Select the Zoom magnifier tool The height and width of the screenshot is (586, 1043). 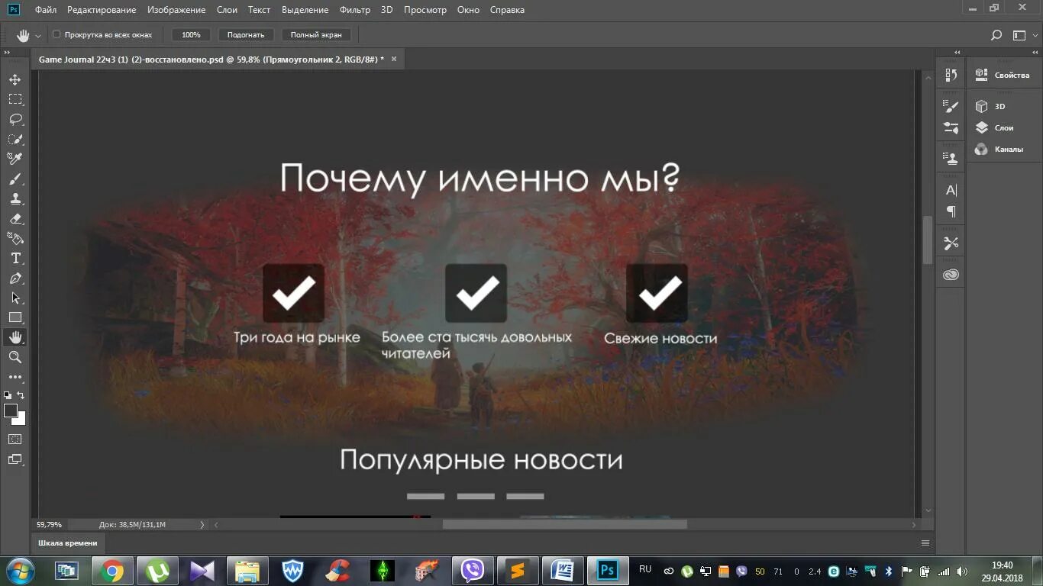click(15, 357)
